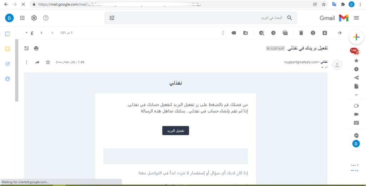Open the Gmail help question mark
The height and width of the screenshot is (186, 366).
[x=46, y=18]
